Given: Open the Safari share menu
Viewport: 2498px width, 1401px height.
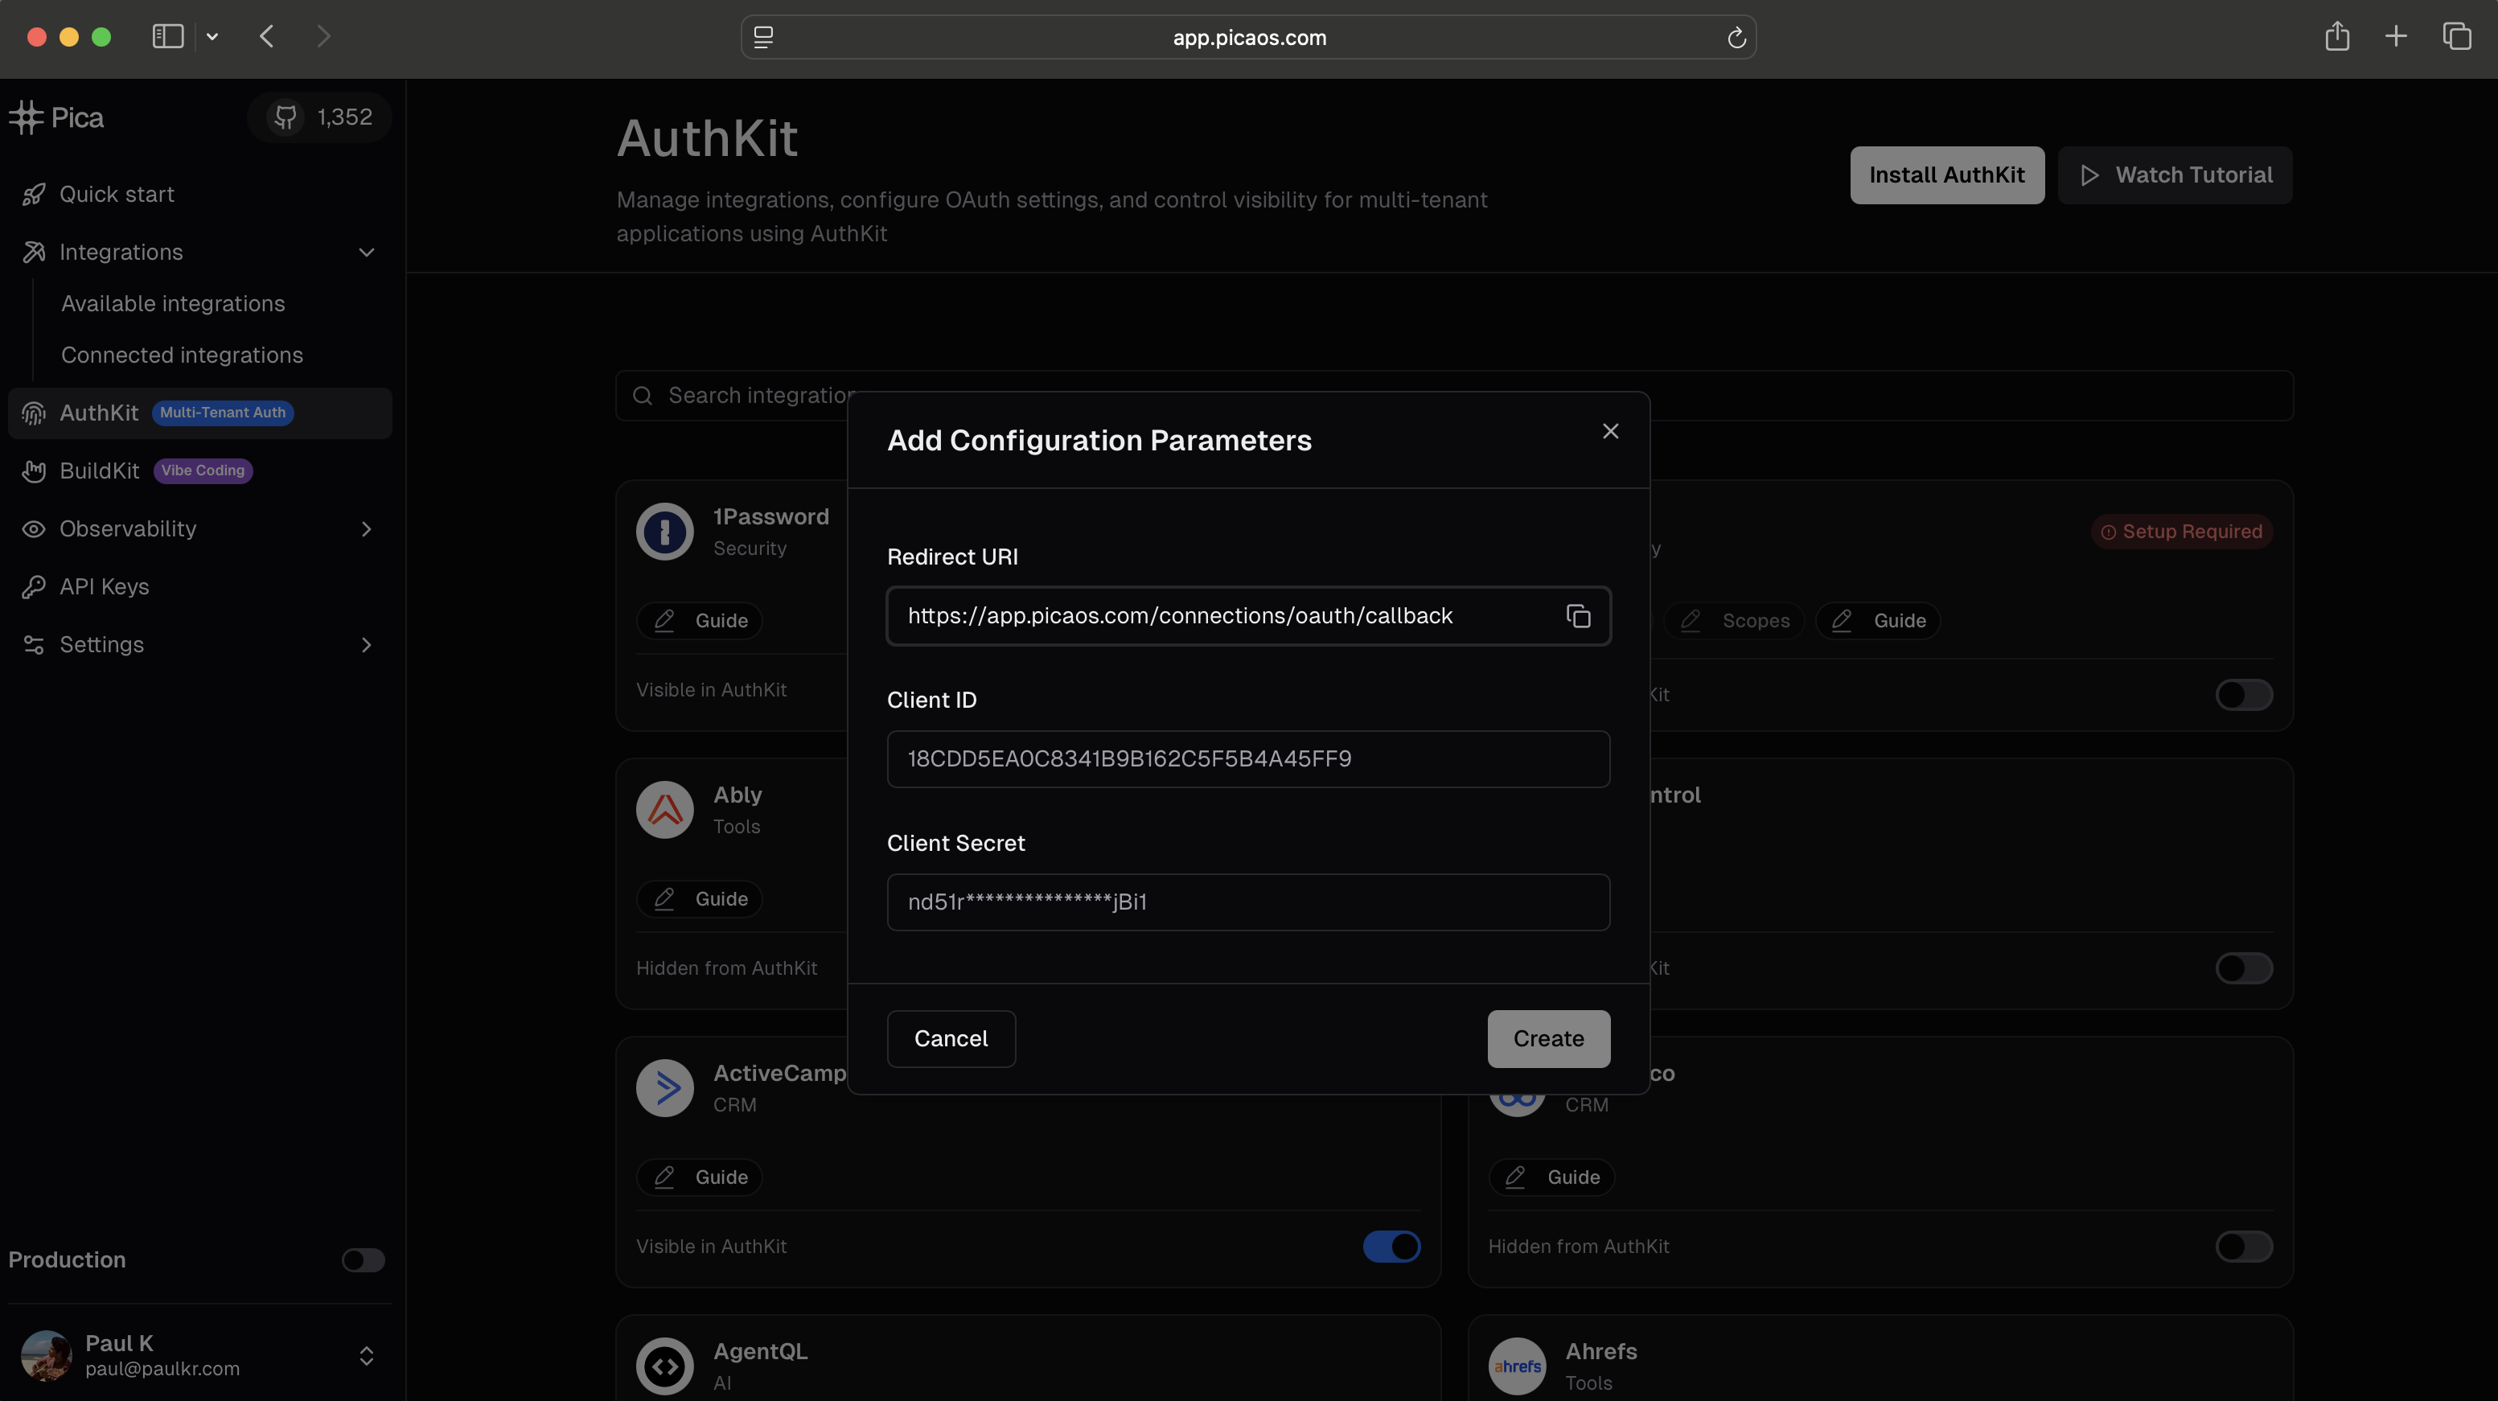Looking at the screenshot, I should tap(2337, 37).
